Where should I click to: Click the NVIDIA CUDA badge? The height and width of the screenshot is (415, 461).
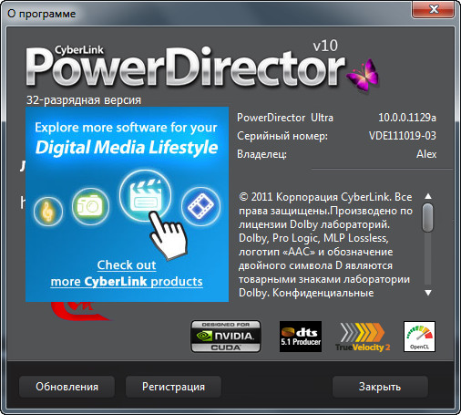[226, 337]
